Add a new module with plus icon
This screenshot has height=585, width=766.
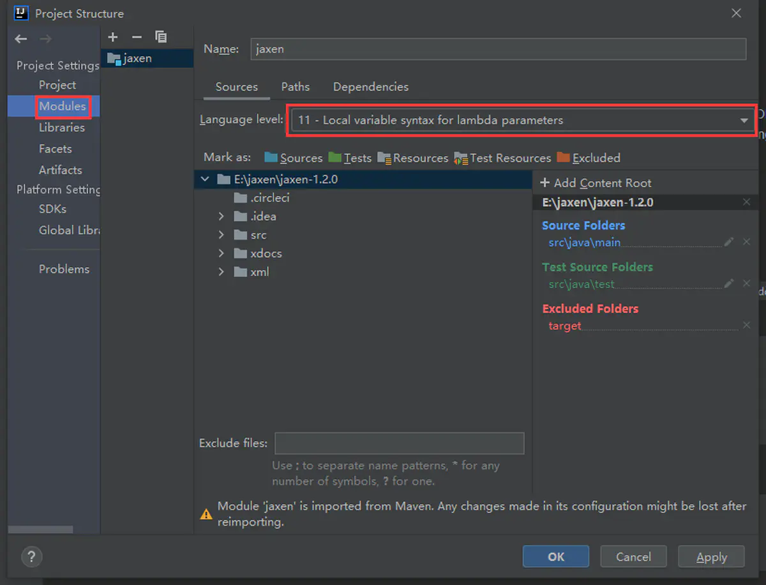click(113, 37)
